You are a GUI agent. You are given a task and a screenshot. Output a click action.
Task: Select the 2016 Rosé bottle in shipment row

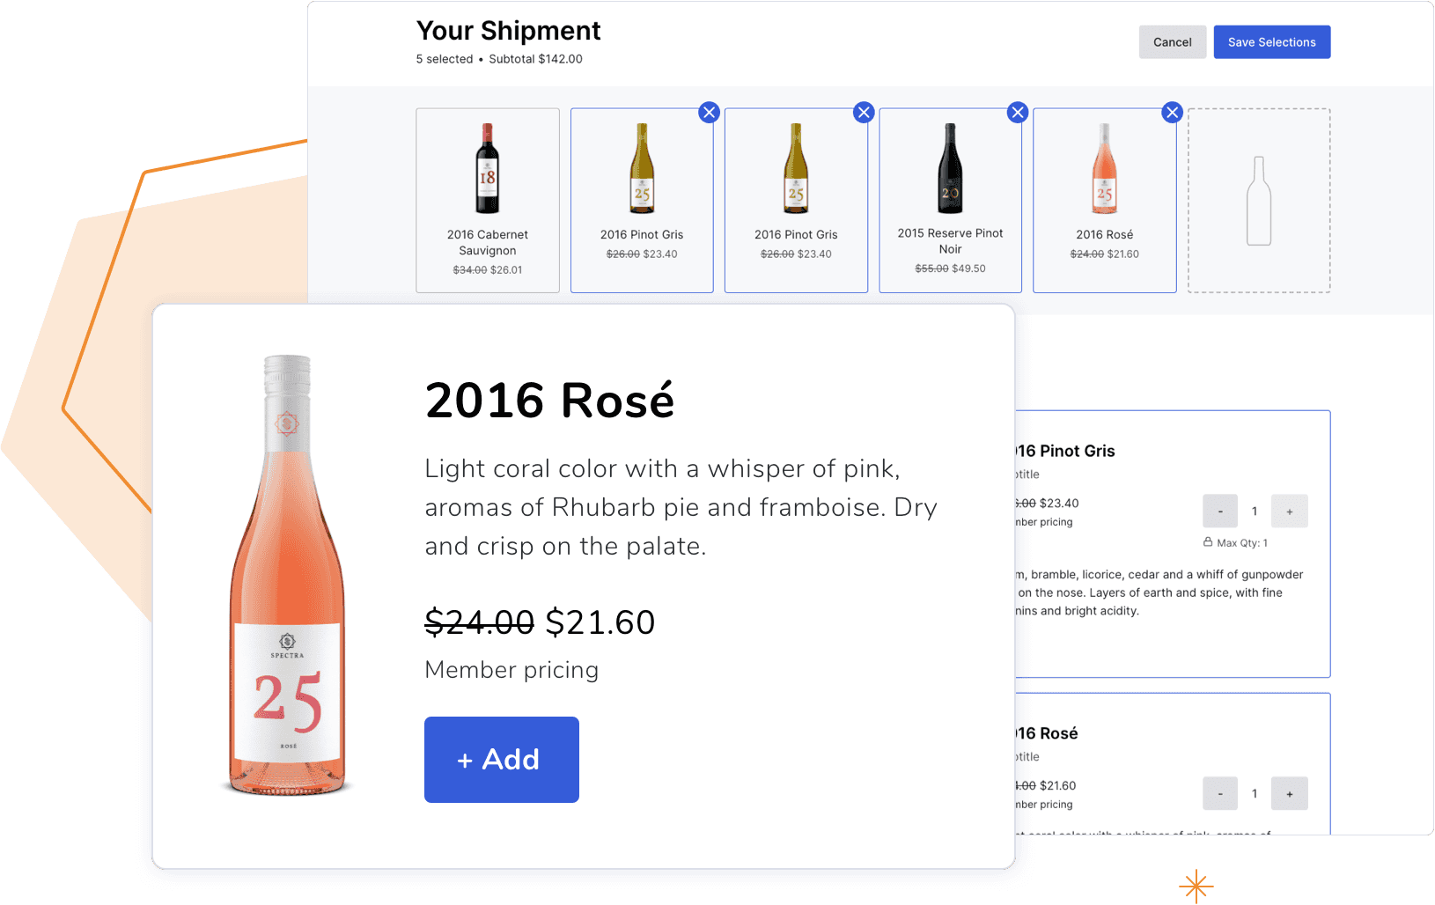pos(1105,168)
